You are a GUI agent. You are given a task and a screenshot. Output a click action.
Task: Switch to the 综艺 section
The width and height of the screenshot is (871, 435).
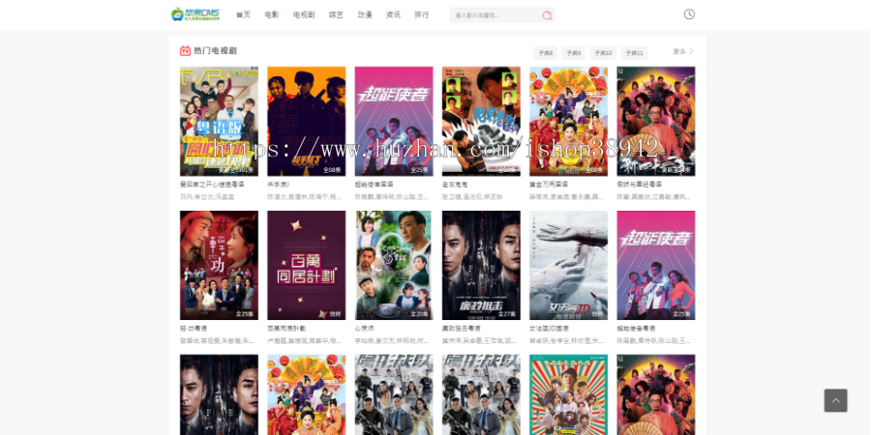[336, 14]
